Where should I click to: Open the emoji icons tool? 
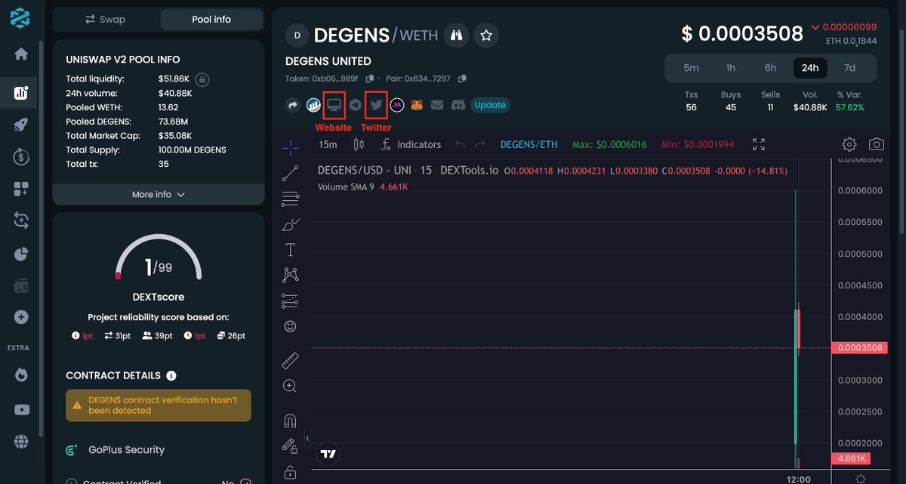(x=290, y=326)
